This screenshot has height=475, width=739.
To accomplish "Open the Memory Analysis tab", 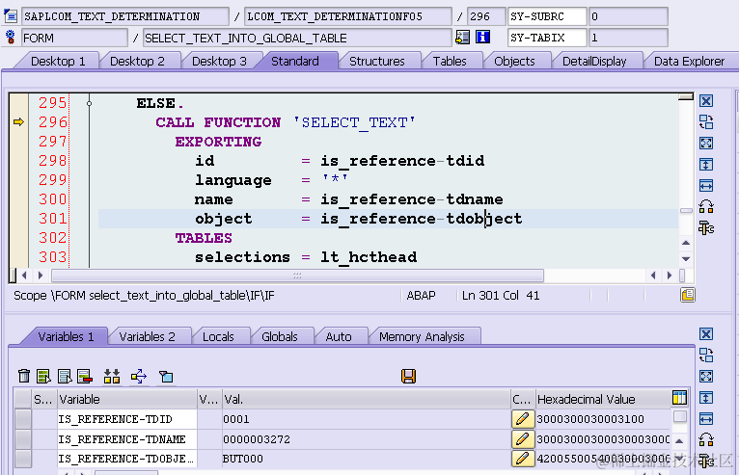I will pyautogui.click(x=422, y=336).
